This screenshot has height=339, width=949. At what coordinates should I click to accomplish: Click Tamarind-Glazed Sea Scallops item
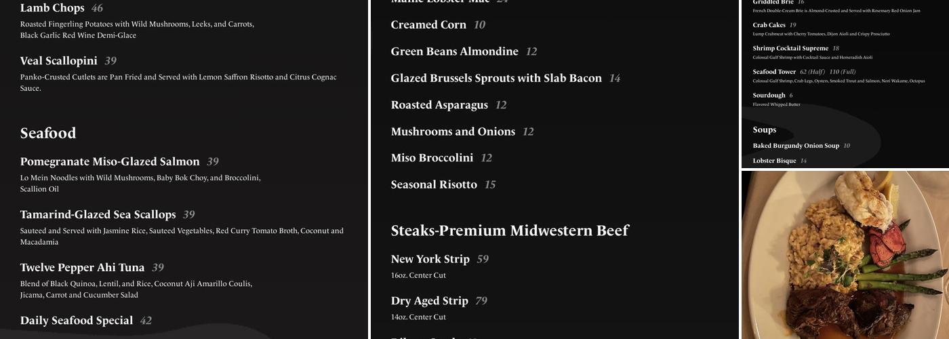point(98,214)
